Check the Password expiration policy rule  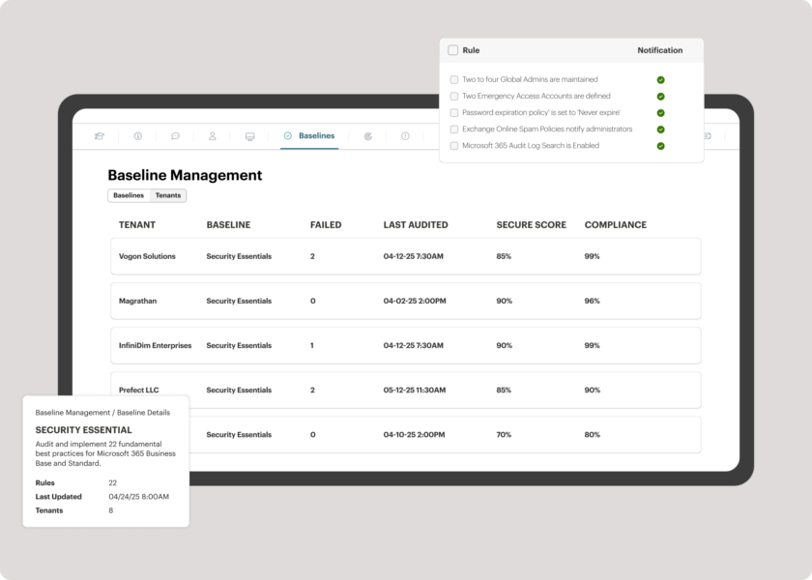pos(454,113)
